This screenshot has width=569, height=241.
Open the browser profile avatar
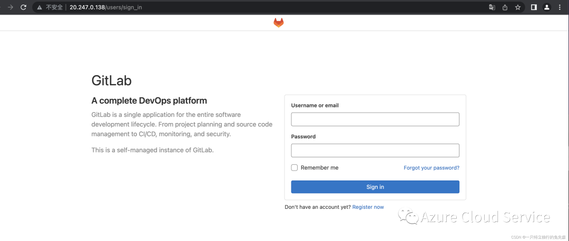click(x=547, y=7)
